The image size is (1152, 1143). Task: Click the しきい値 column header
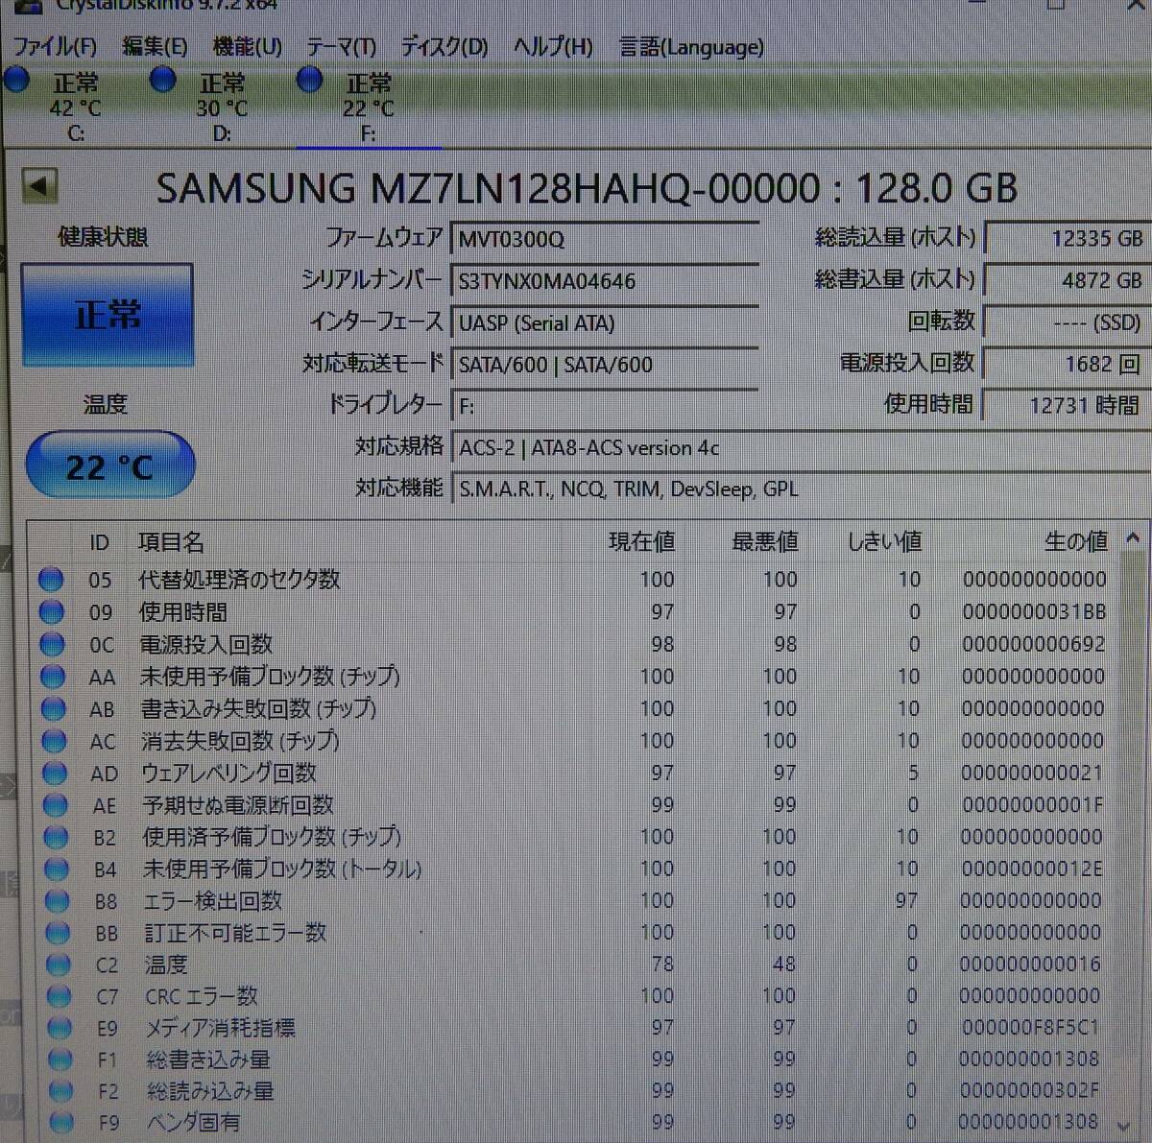884,542
